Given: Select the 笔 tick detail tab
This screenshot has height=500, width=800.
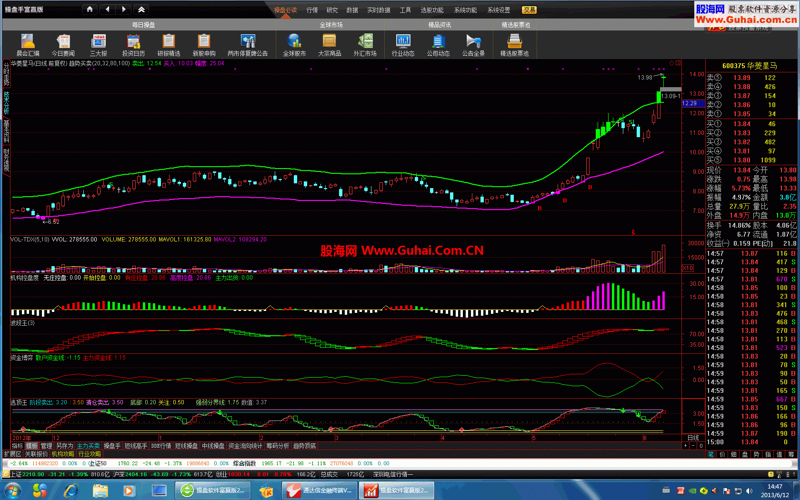Looking at the screenshot, I should point(710,454).
